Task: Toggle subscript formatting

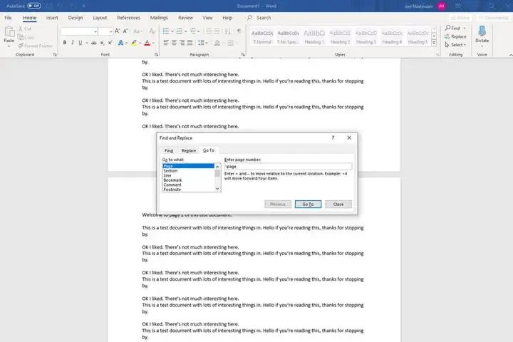Action: [102, 43]
